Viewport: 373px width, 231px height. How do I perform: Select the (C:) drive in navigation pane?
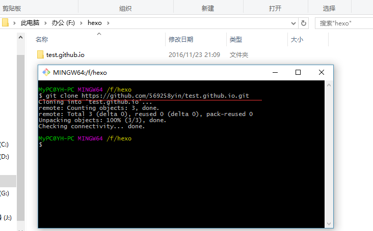coord(5,145)
